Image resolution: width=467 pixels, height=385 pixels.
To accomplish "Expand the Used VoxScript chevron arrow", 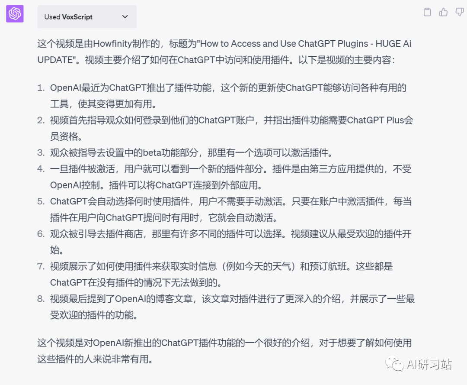I will coord(125,17).
